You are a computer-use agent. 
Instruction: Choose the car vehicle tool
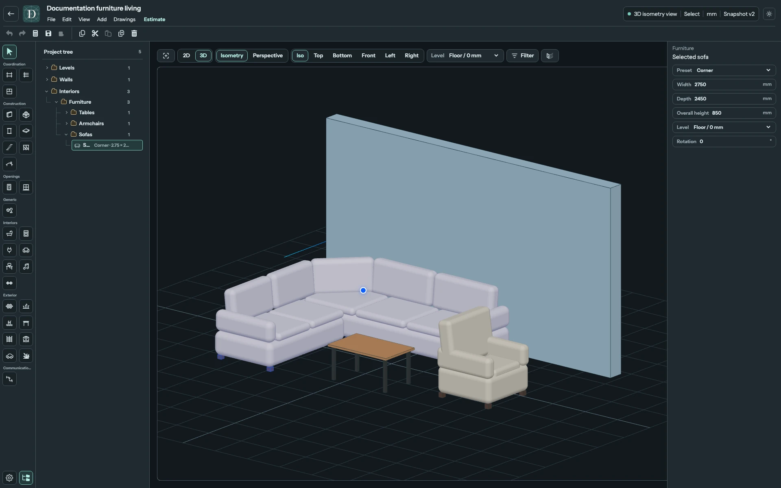pyautogui.click(x=9, y=356)
